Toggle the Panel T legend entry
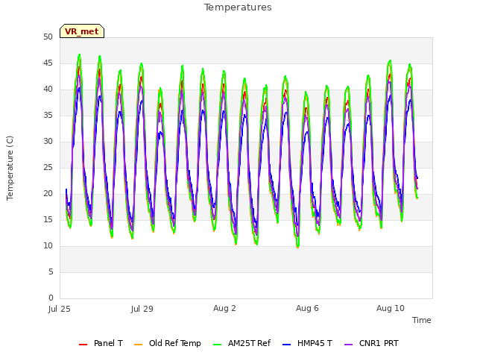477x358 pixels. tap(101, 343)
